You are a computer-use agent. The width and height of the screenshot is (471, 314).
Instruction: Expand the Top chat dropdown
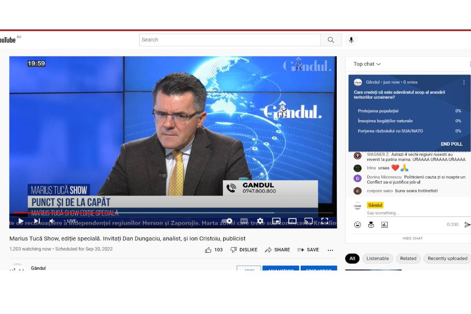(367, 64)
